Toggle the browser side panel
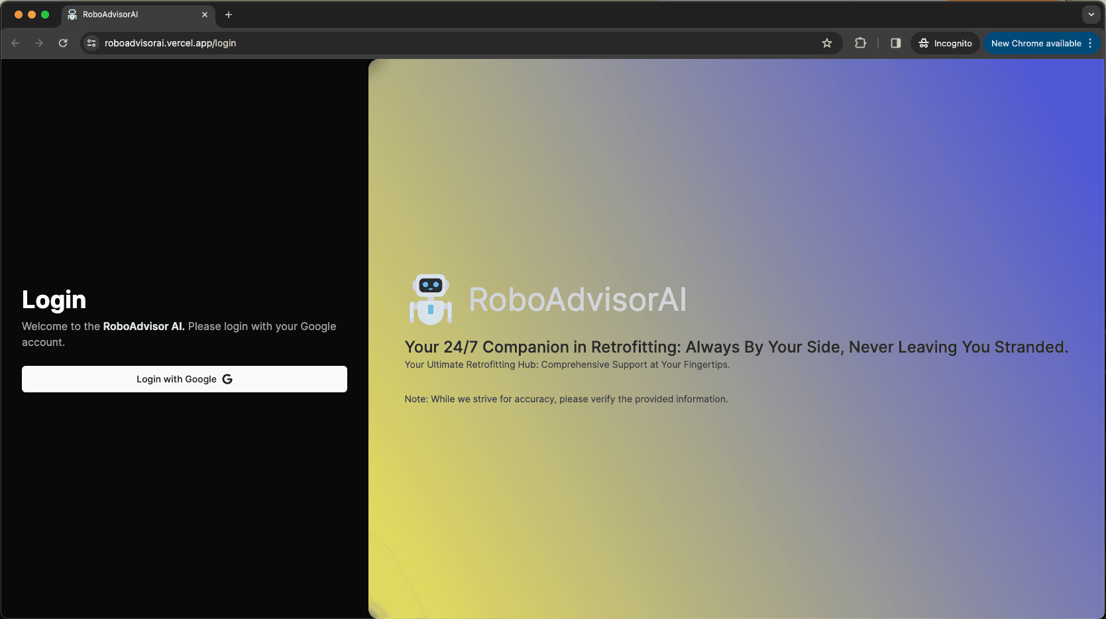Screen dimensions: 1106x619 pyautogui.click(x=895, y=43)
